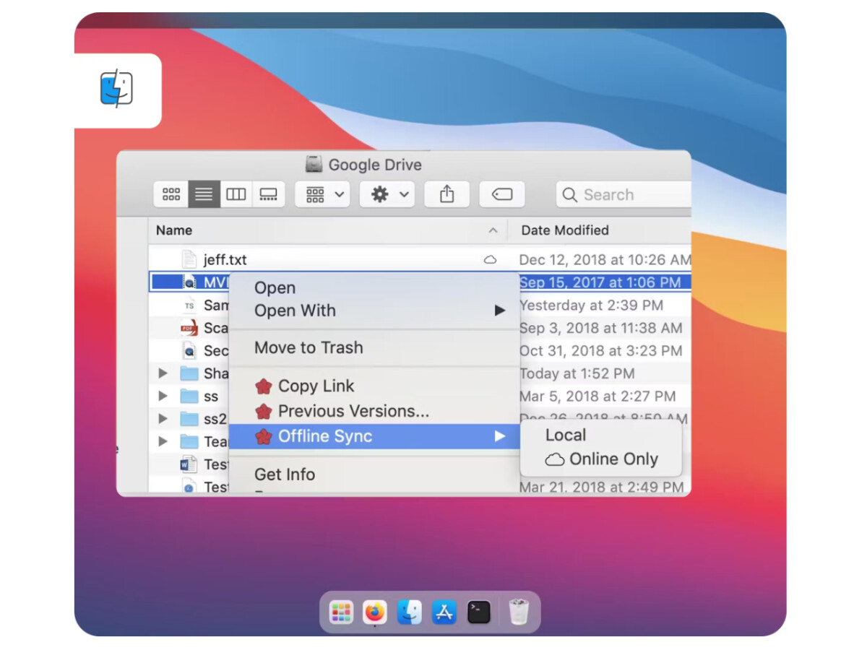Open Launchpad from the Dock

(341, 612)
